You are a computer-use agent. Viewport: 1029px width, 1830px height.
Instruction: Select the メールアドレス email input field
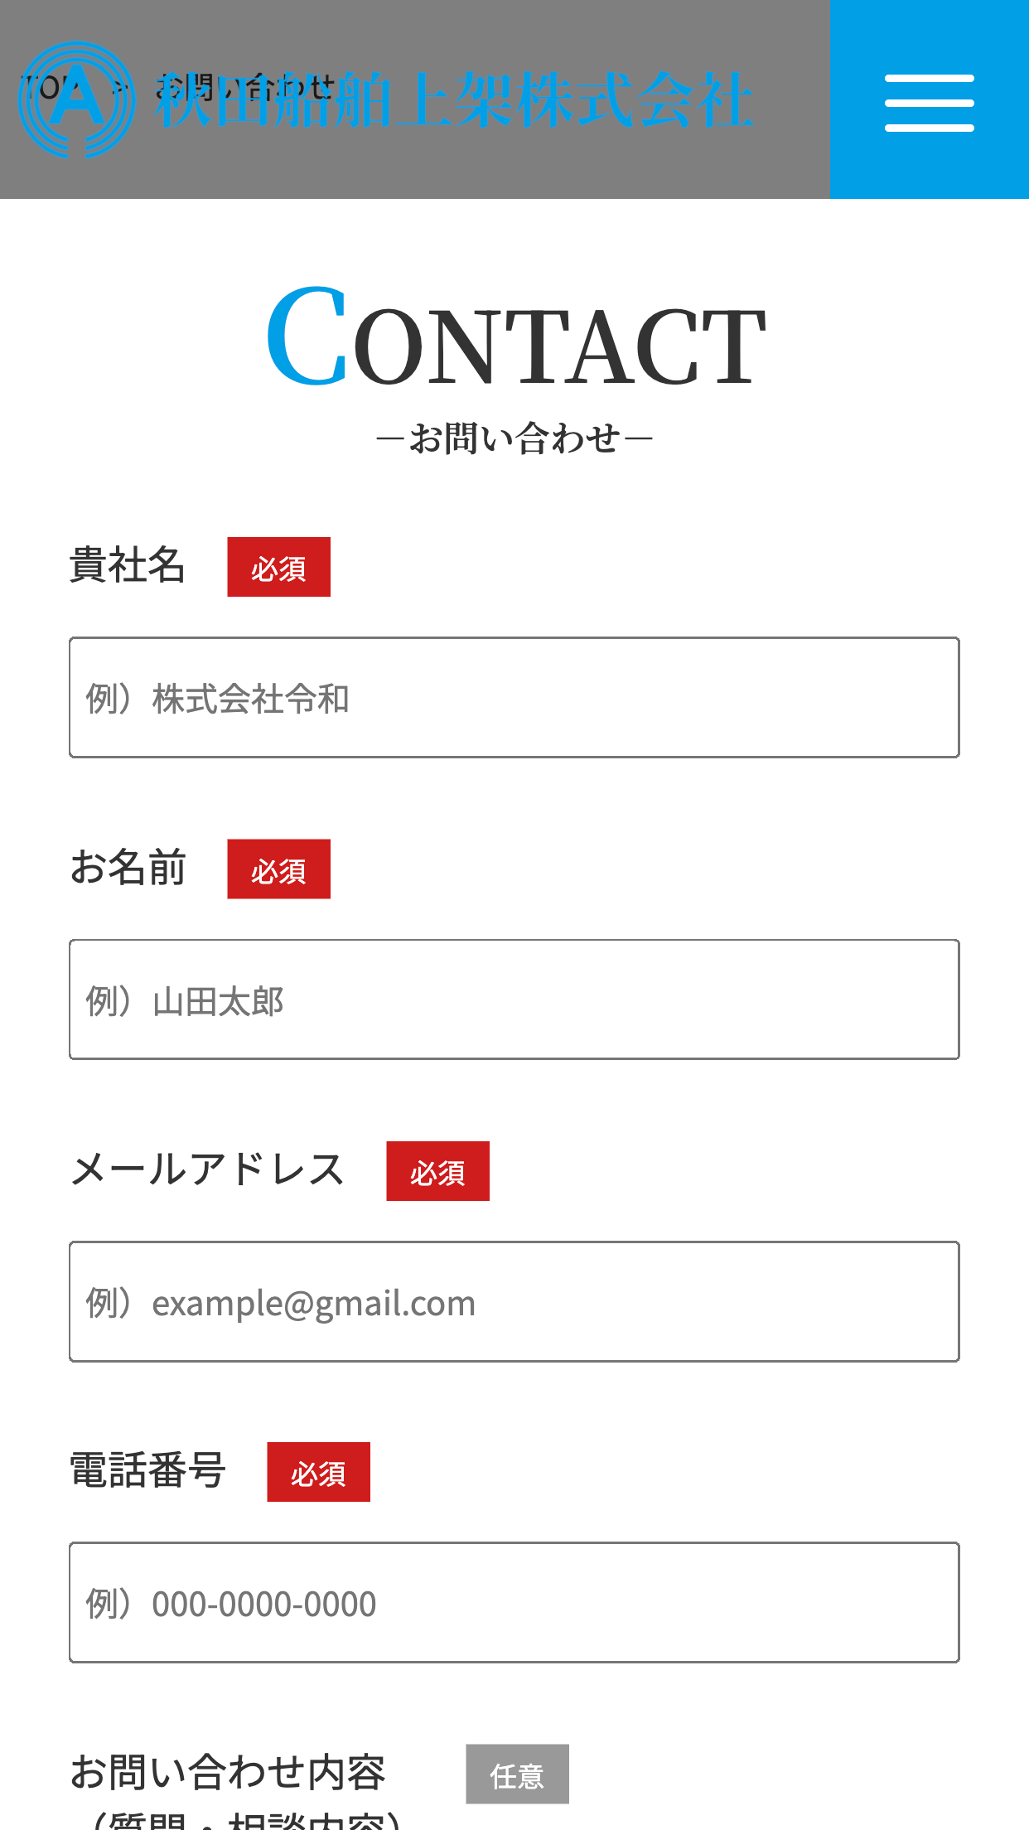pyautogui.click(x=514, y=1301)
